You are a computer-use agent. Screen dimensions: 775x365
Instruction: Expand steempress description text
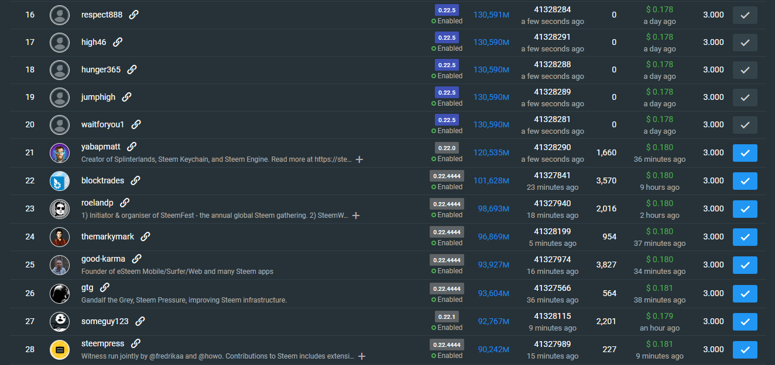click(x=361, y=356)
